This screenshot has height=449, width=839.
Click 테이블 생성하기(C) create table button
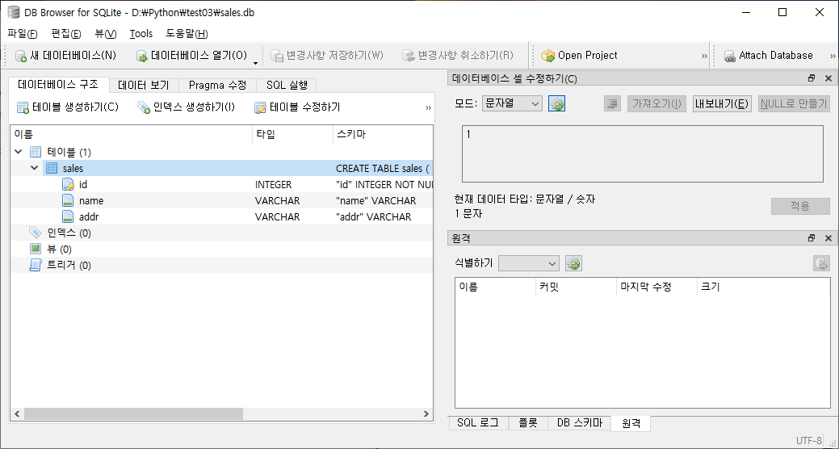[x=67, y=107]
